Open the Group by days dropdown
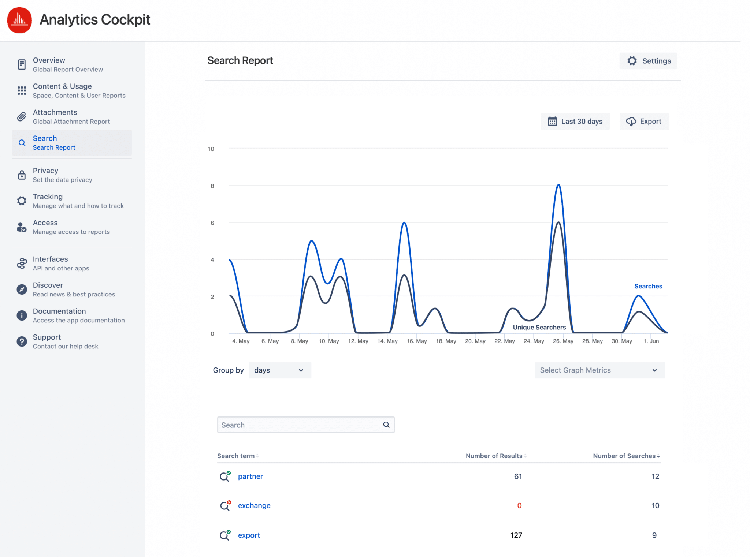750x557 pixels. [x=280, y=370]
